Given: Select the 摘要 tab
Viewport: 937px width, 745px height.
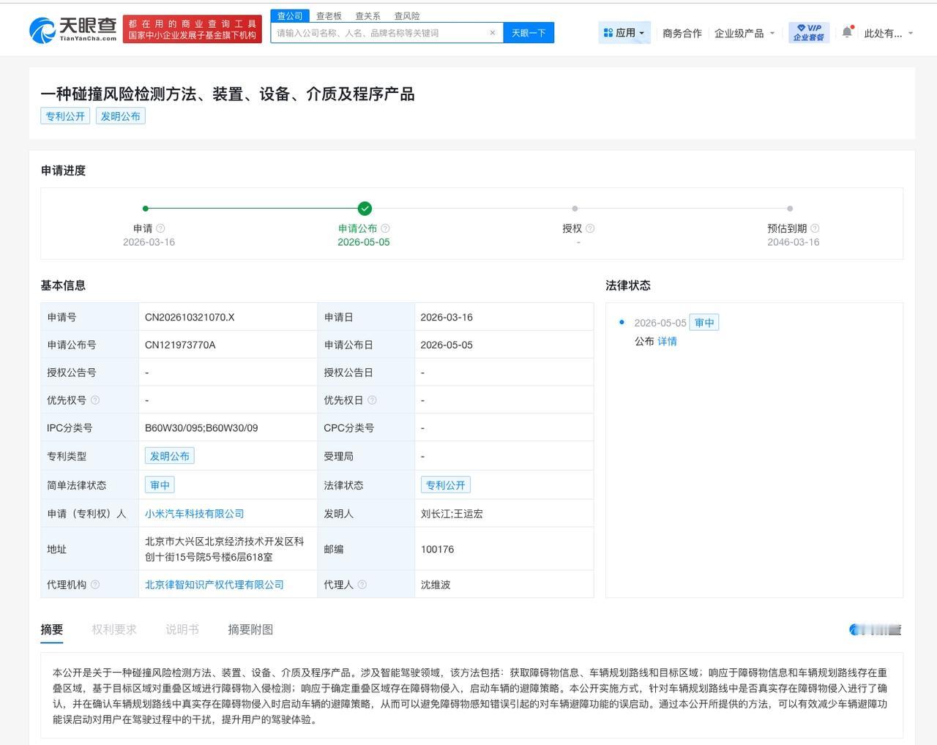Looking at the screenshot, I should coord(52,629).
